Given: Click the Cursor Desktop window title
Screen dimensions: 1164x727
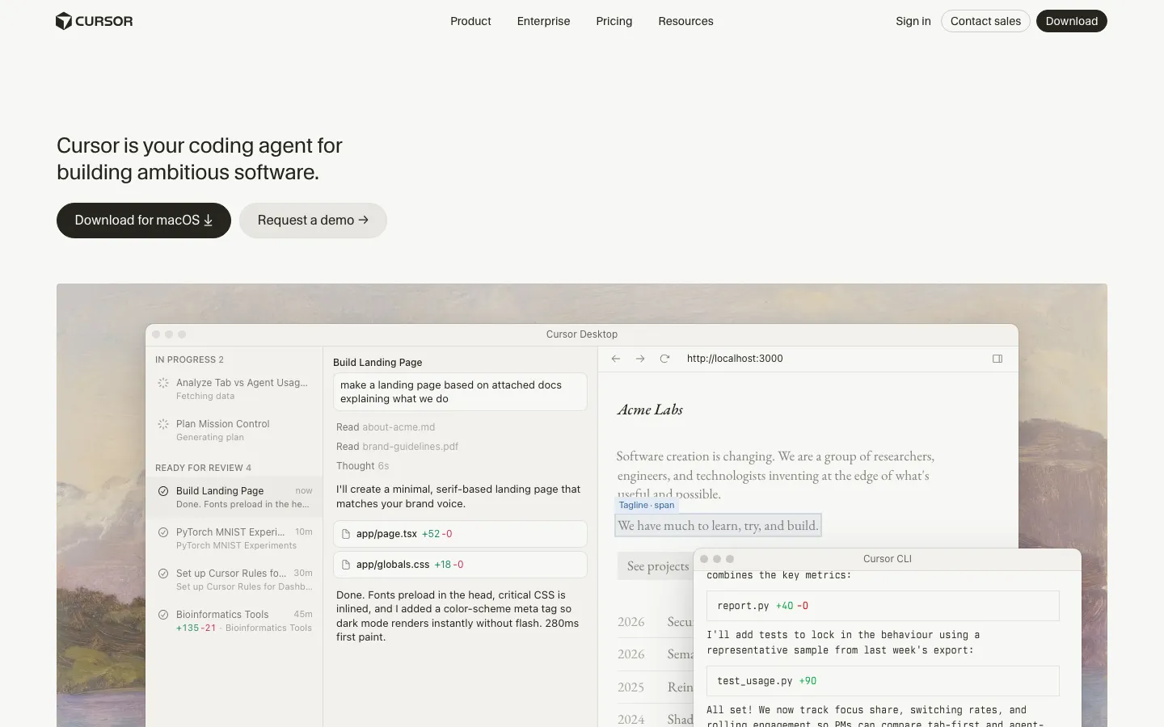Looking at the screenshot, I should point(581,334).
